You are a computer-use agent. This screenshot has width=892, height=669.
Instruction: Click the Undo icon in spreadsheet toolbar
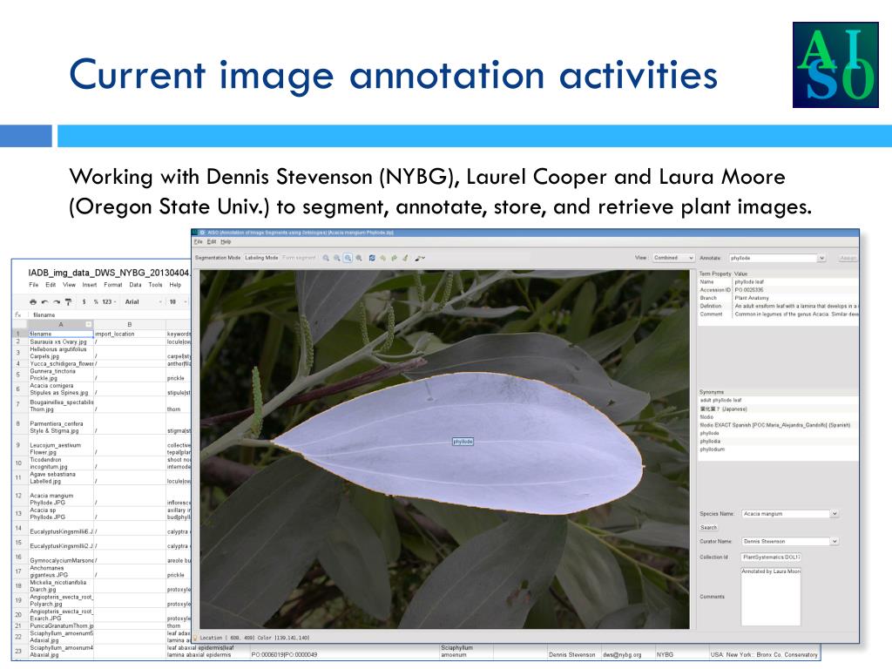[44, 302]
